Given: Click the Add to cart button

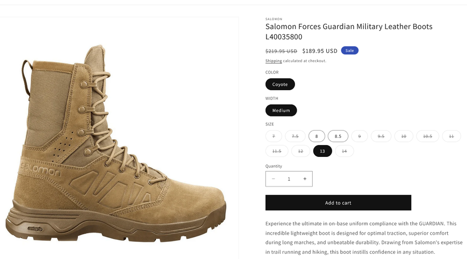Looking at the screenshot, I should pyautogui.click(x=338, y=203).
